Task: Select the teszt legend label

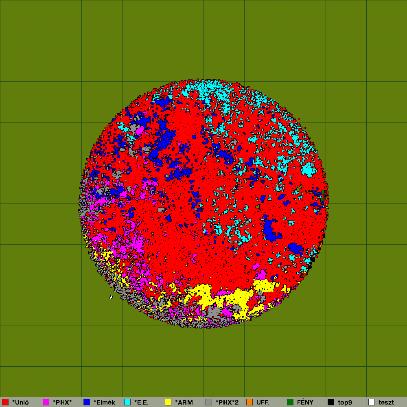Action: click(386, 403)
